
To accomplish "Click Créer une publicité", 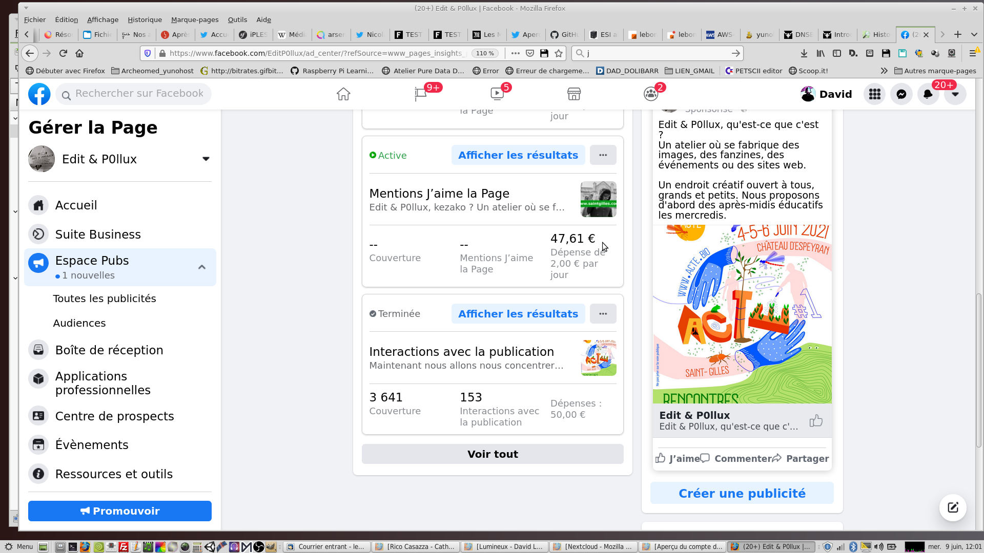I will (742, 493).
